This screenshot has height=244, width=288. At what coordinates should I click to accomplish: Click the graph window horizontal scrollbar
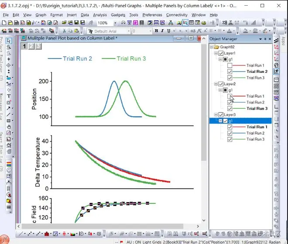point(103,226)
